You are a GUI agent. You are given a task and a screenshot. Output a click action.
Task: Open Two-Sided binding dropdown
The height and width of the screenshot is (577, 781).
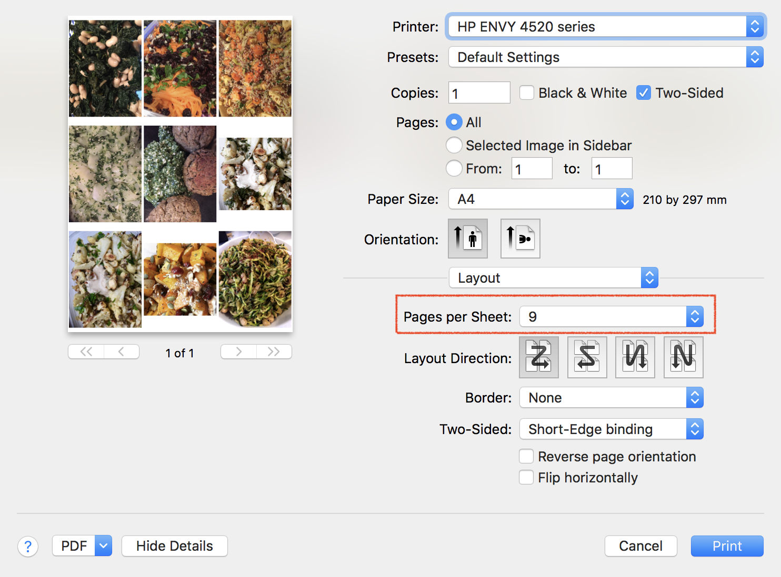pos(612,429)
